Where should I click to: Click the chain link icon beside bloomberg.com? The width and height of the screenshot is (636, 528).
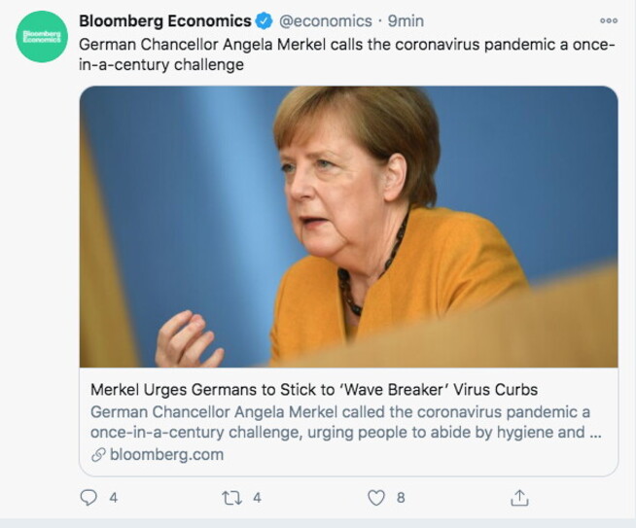98,455
